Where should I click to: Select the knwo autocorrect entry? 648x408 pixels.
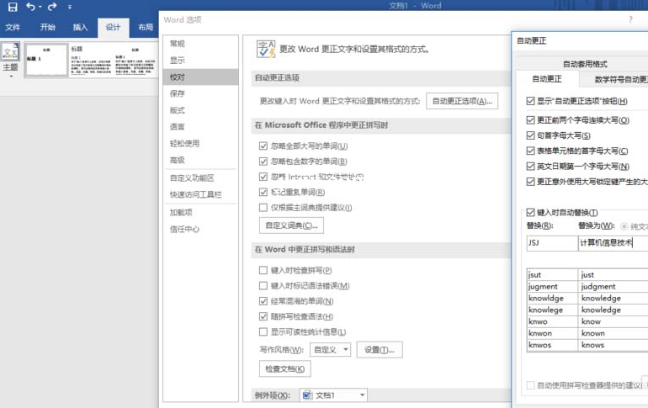tap(587, 321)
